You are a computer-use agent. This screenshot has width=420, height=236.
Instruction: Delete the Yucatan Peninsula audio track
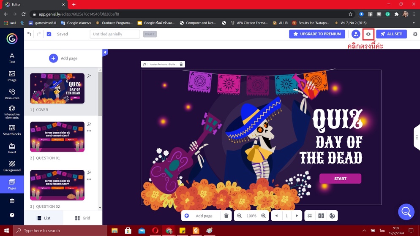181,65
